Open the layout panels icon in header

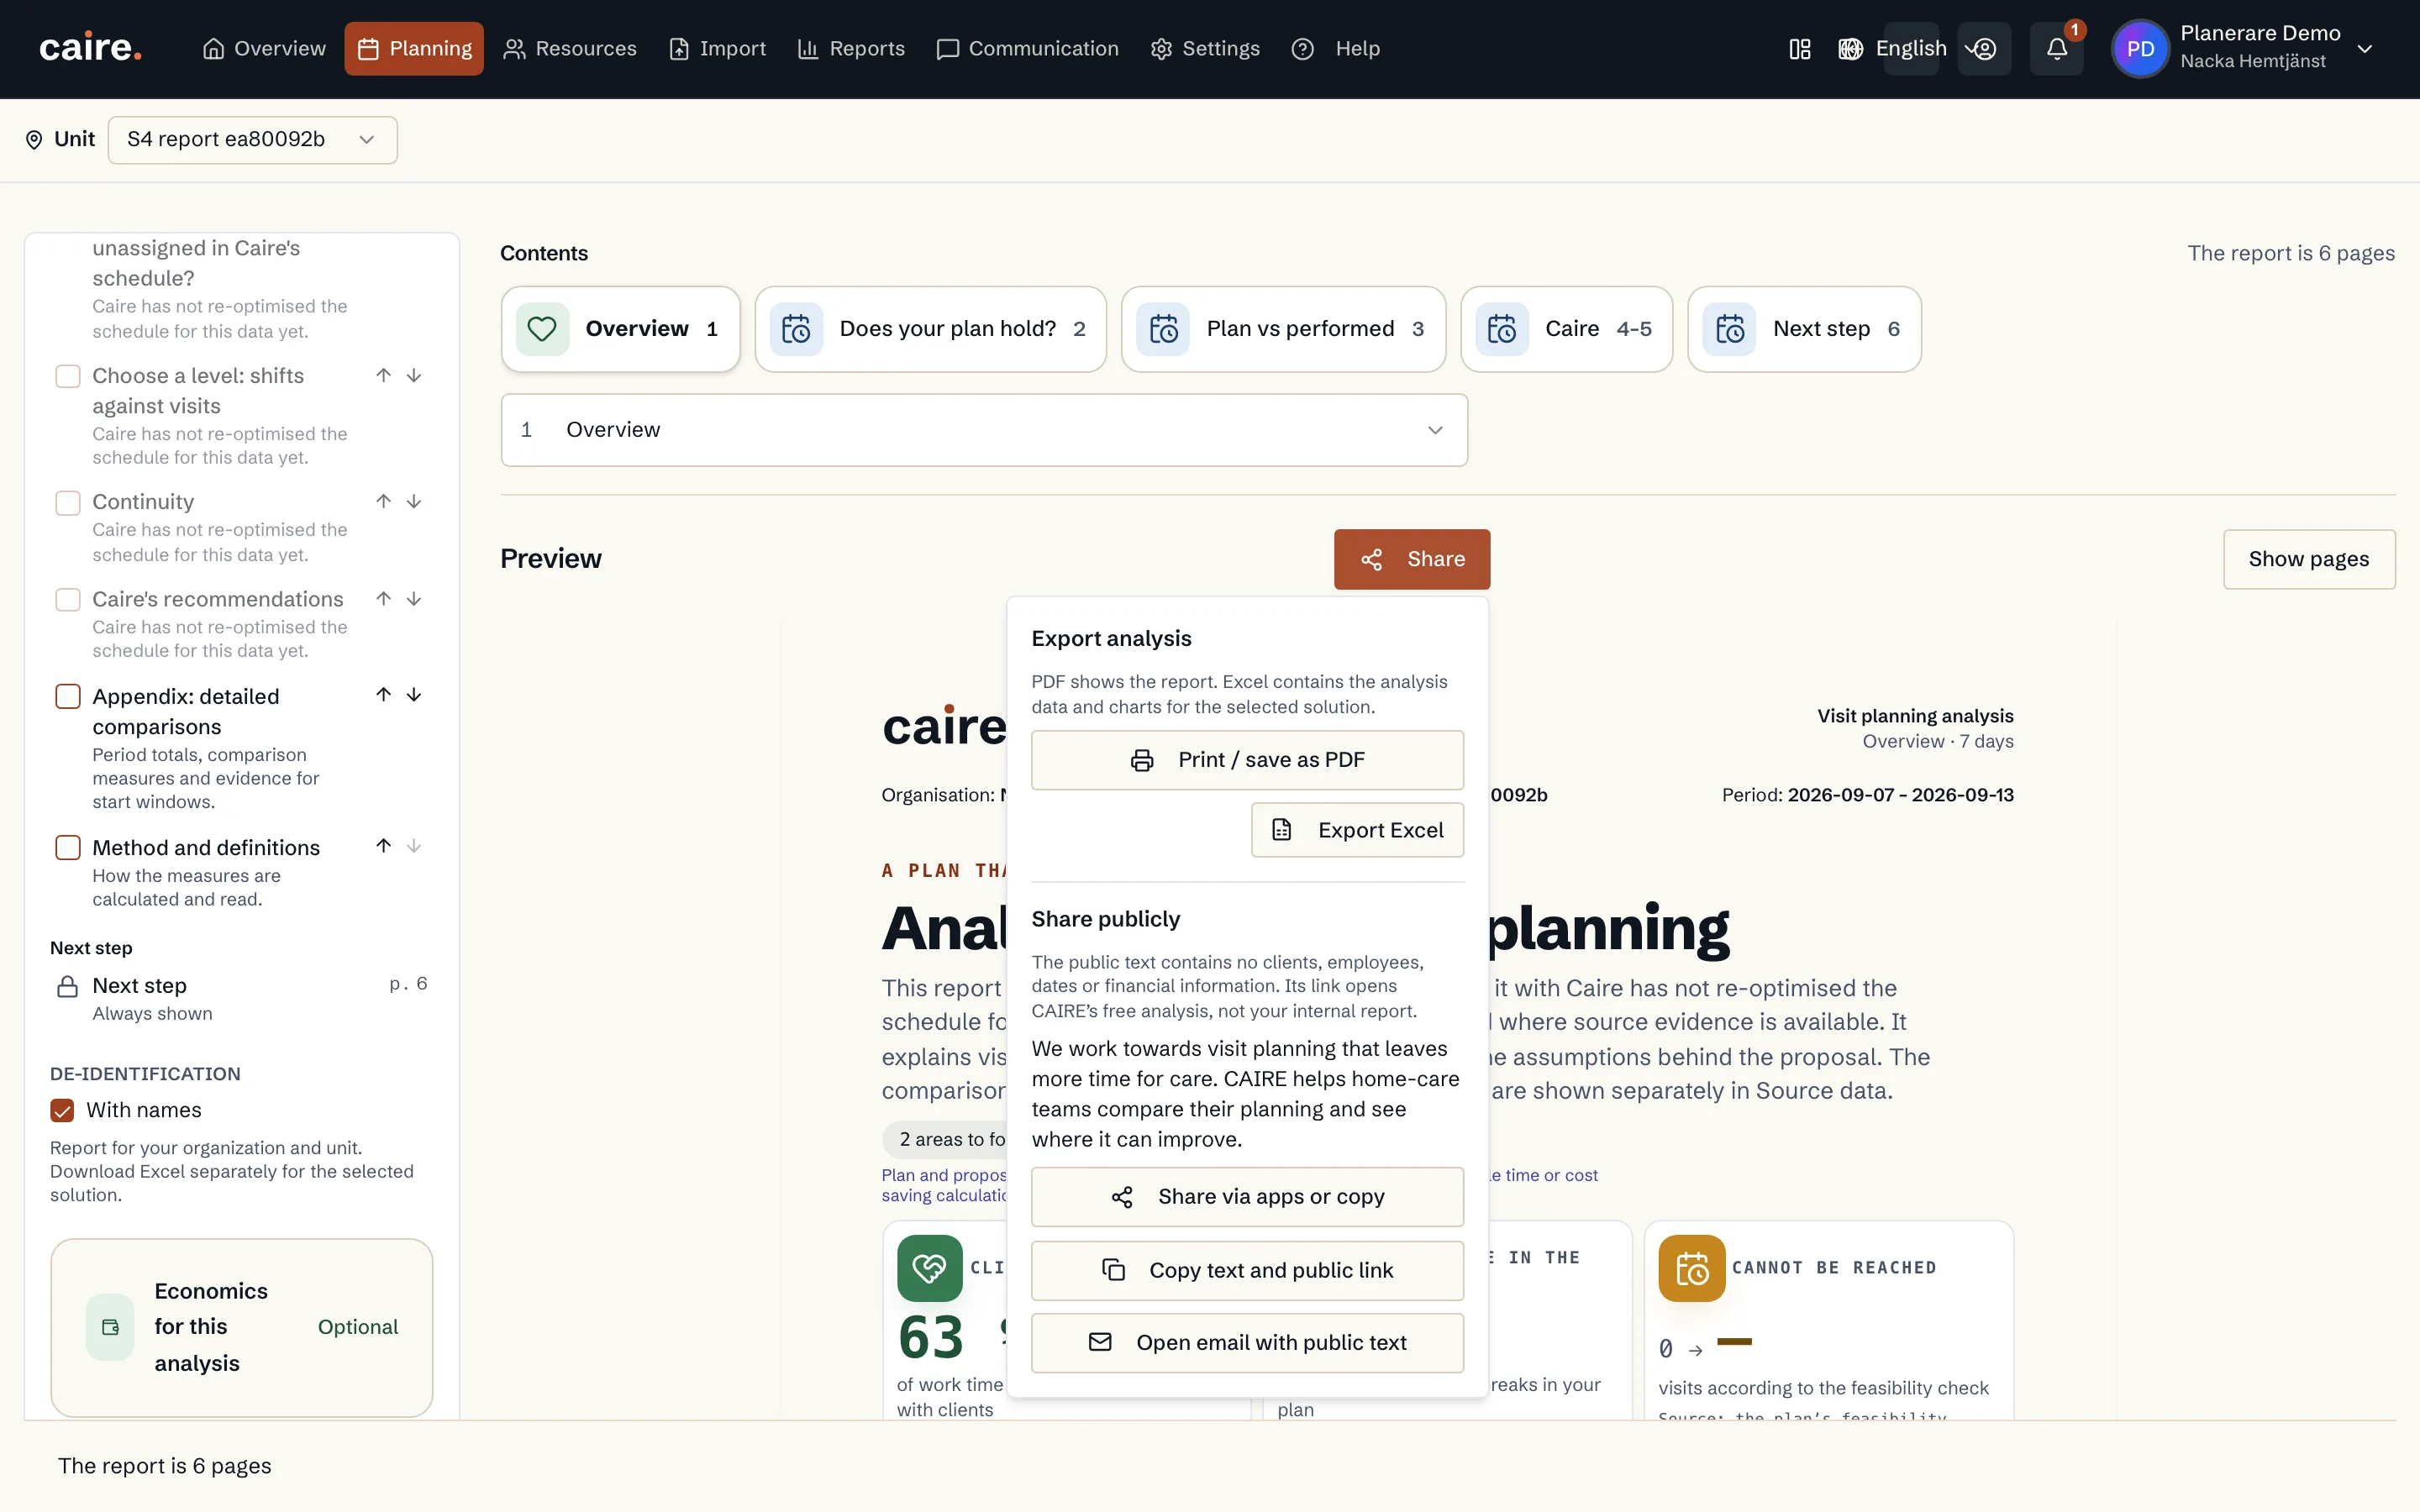pos(1799,49)
